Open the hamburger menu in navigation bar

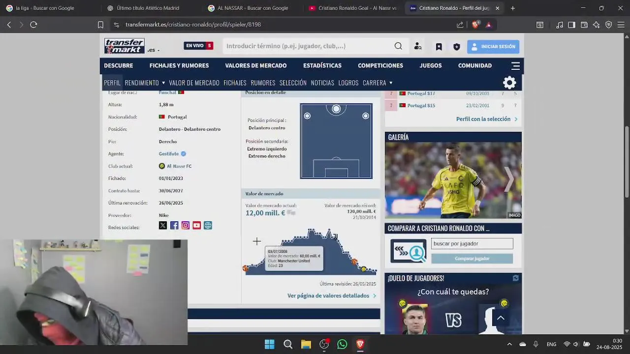(x=515, y=65)
